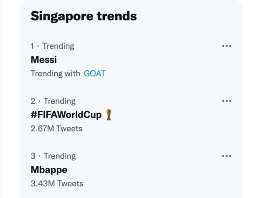The height and width of the screenshot is (198, 264).
Task: Click the 2.67M Tweets count
Action: point(56,129)
